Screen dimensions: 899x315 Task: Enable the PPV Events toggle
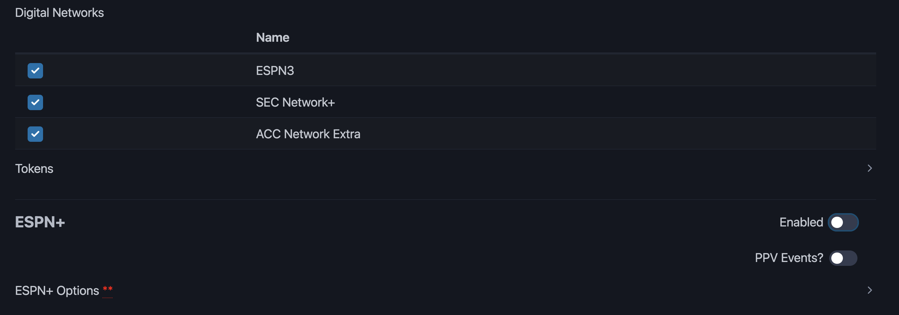pos(843,258)
